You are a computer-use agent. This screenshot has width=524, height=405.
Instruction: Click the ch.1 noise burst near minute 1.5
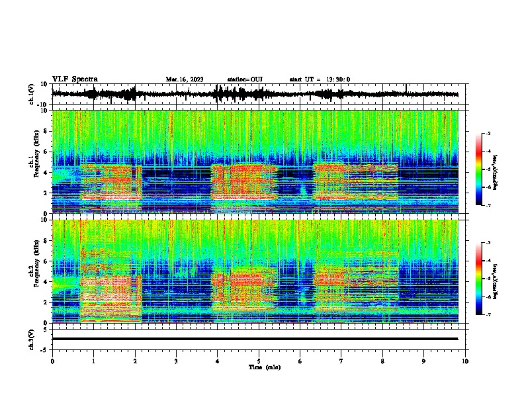coord(110,182)
